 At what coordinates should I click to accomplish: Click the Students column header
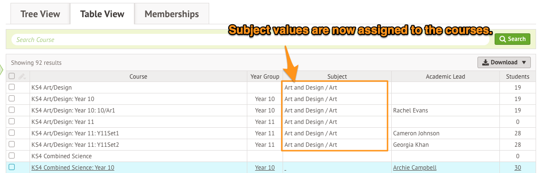click(518, 77)
